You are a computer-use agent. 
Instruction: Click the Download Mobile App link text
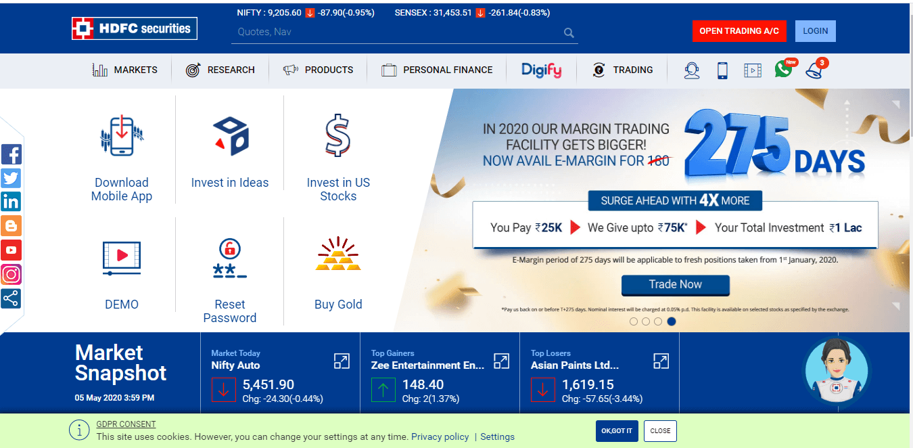(122, 189)
